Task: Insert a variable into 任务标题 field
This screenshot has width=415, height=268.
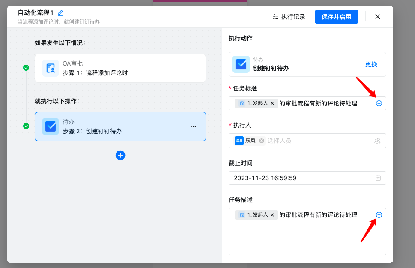Action: 379,103
